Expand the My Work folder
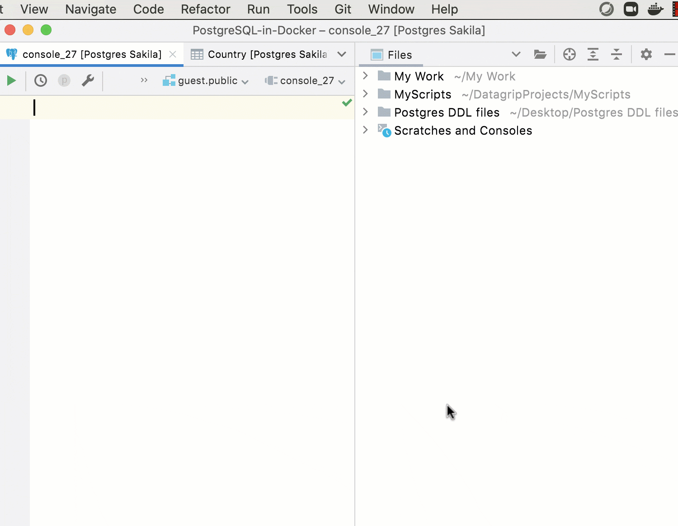 pos(366,75)
